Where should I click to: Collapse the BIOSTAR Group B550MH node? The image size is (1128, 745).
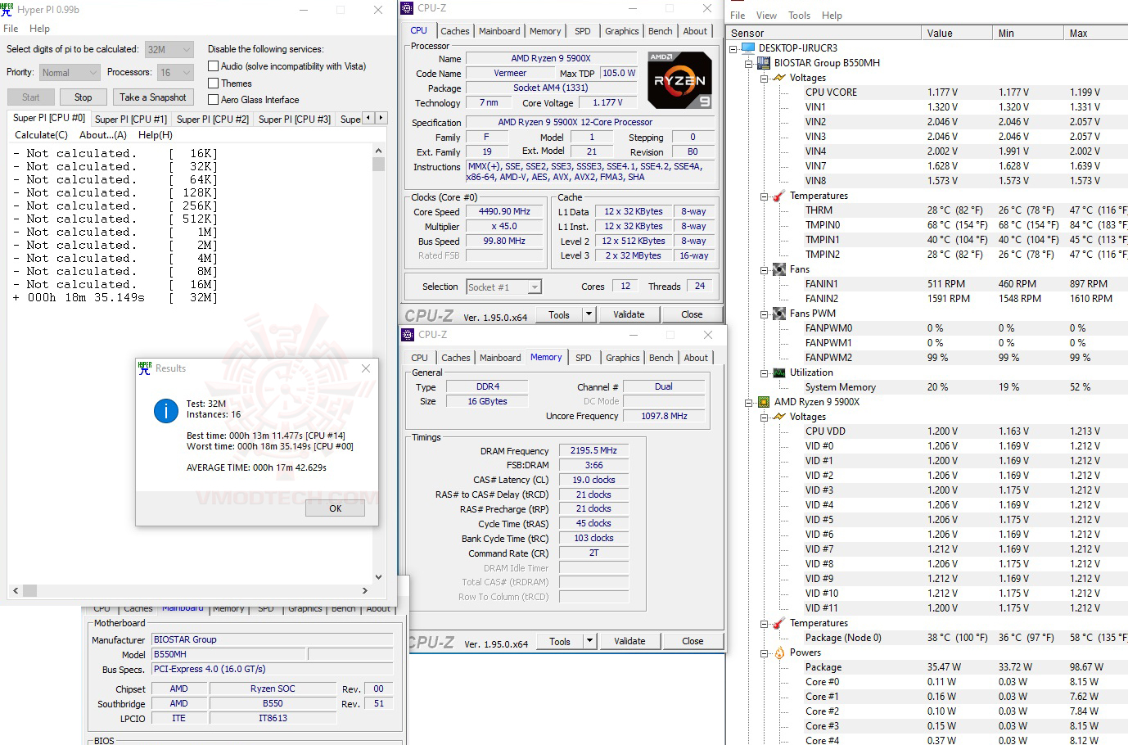pos(749,63)
